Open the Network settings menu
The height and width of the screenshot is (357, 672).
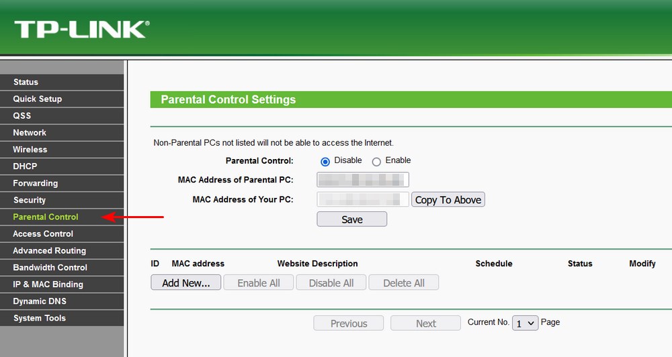(62, 133)
